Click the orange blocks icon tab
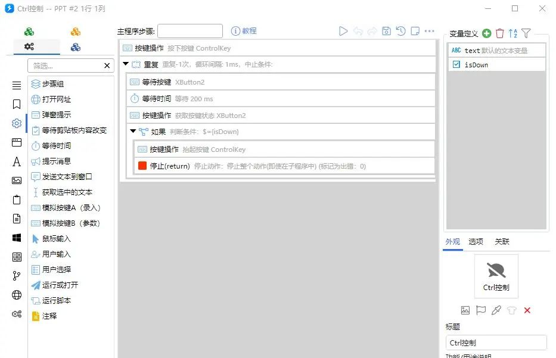 click(76, 32)
